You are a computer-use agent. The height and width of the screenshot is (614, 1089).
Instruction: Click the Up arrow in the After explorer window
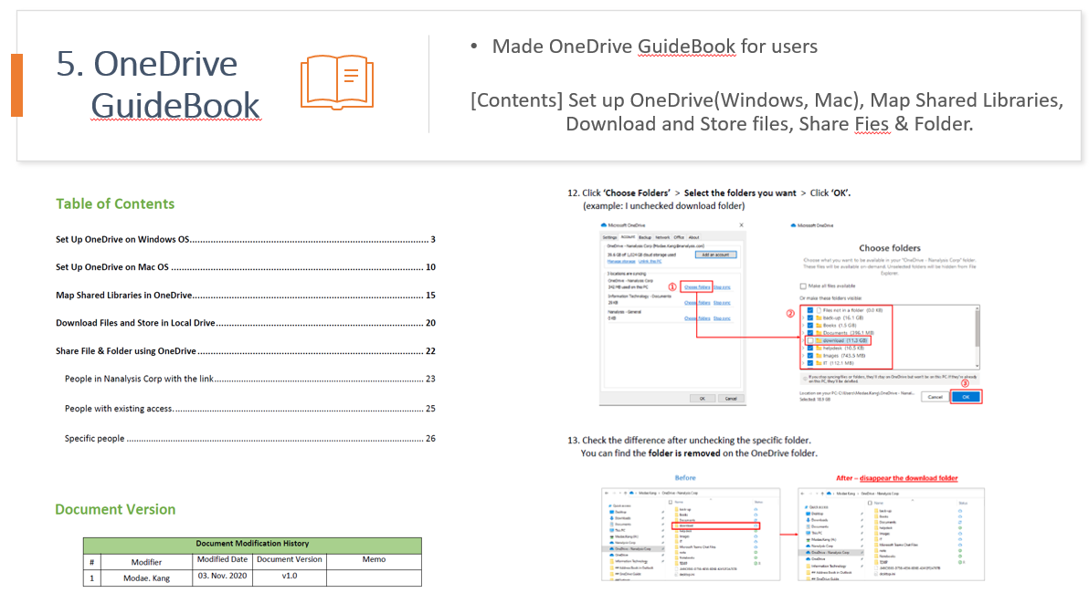pos(822,494)
